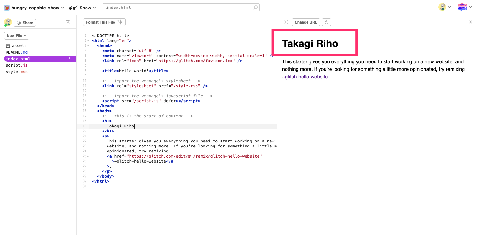Open the New File dropdown
Viewport: 478px width, 235px height.
(x=17, y=36)
